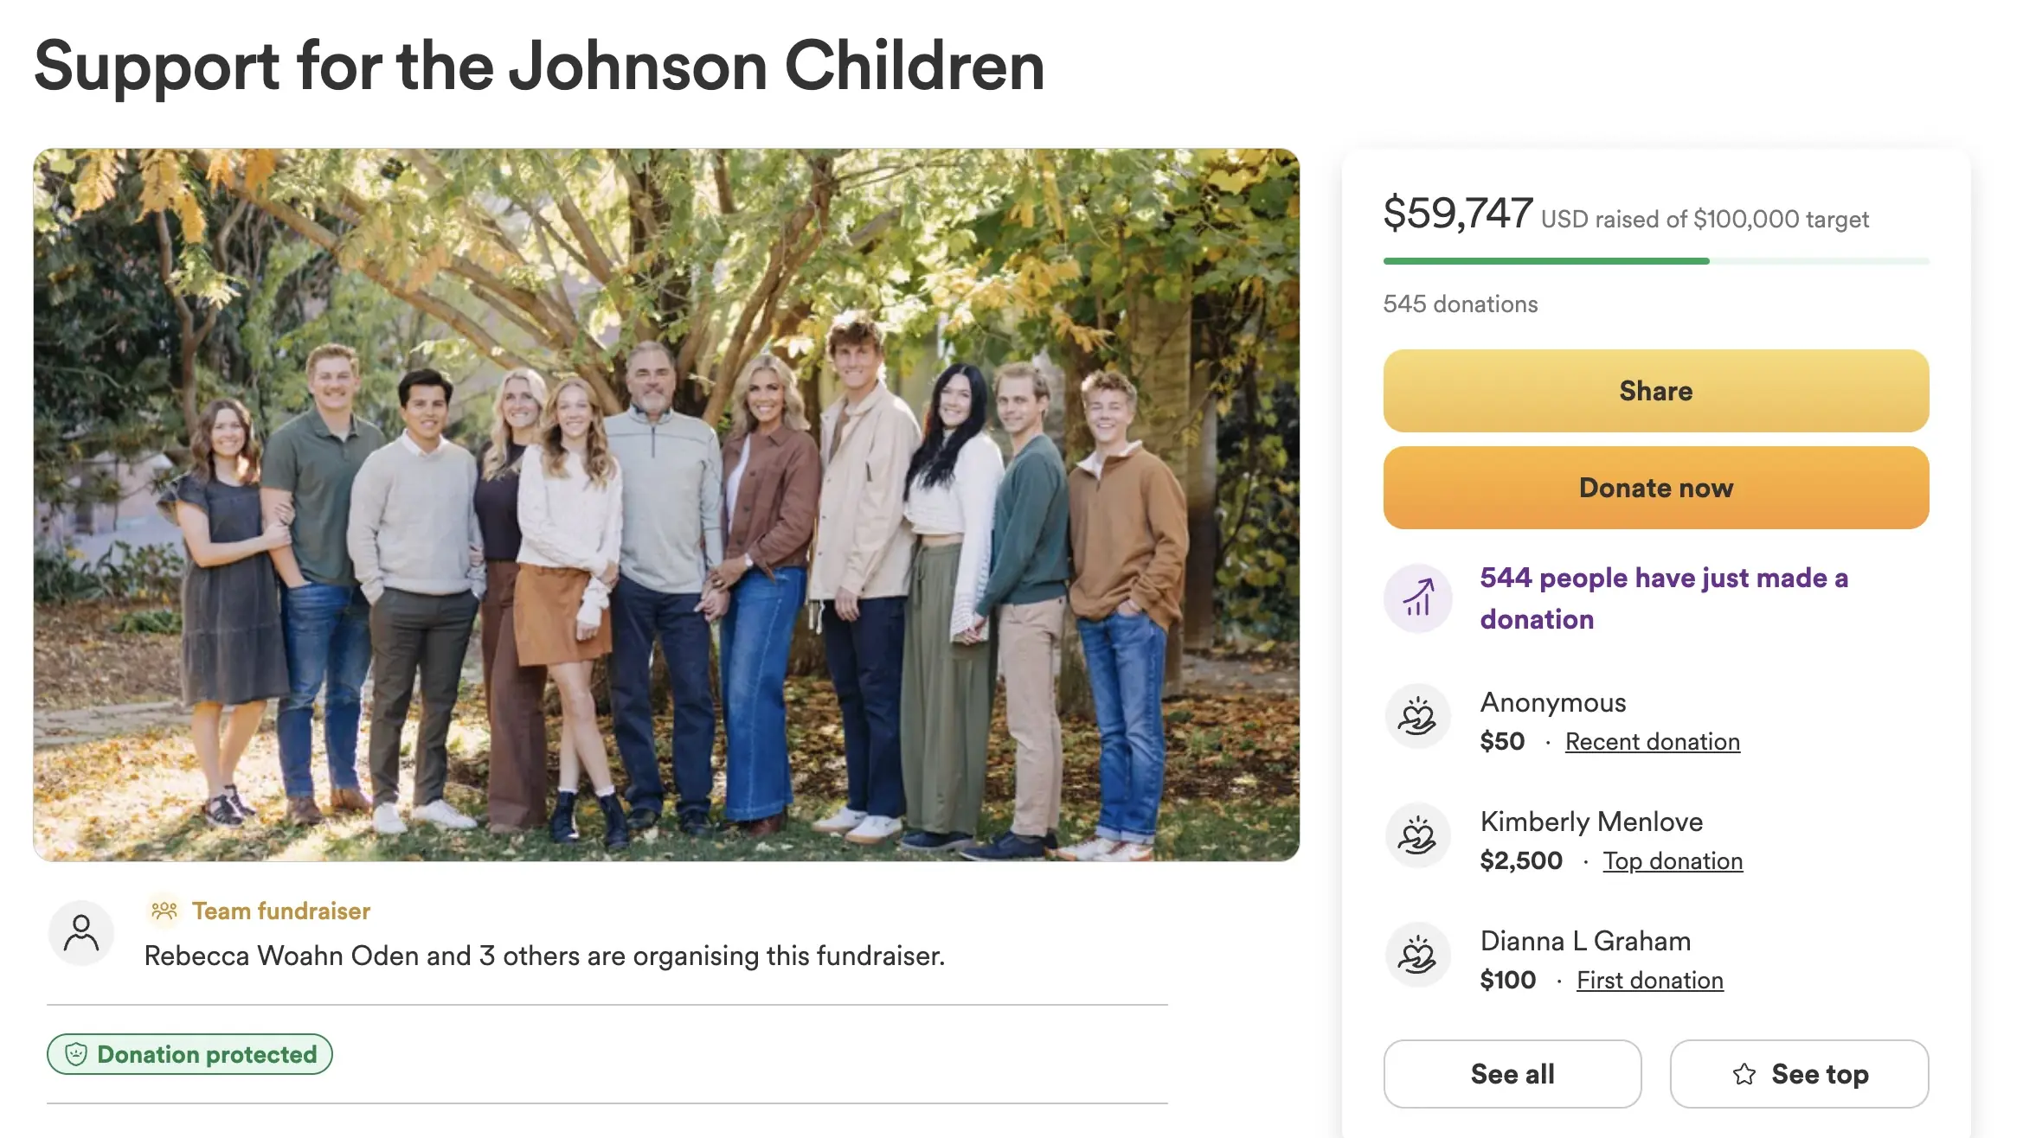
Task: Click the organiser profile avatar icon
Action: pyautogui.click(x=80, y=933)
